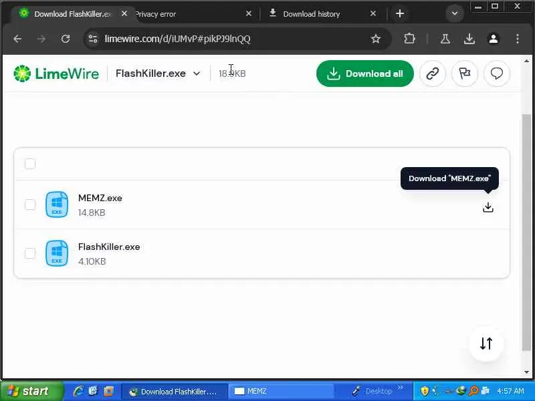Open a new browser tab

pos(400,13)
